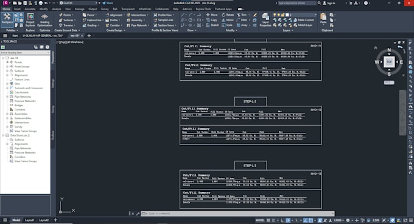Open the Civil 3D workspace dropdown
The image size is (414, 224).
point(79,3)
